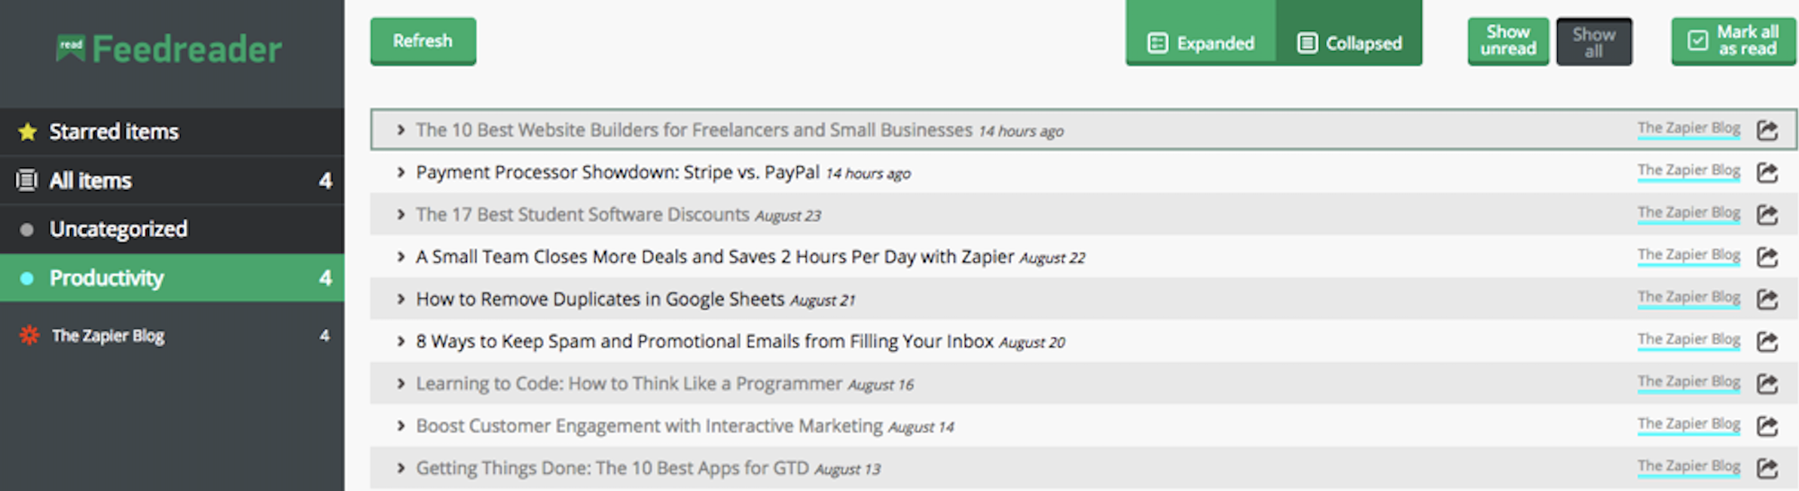Screen dimensions: 1799x491
Task: Expand the Student Software Discounts article
Action: click(400, 215)
